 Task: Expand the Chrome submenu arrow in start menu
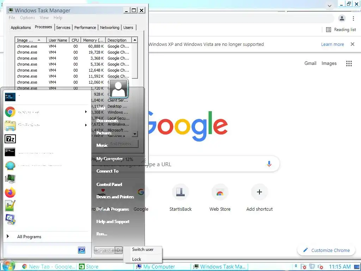86,112
